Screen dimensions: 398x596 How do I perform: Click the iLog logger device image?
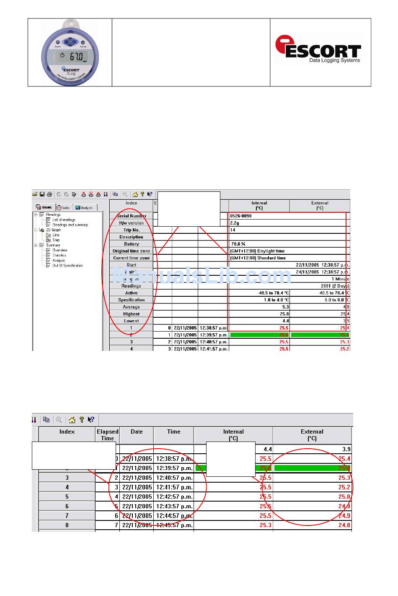click(x=70, y=52)
